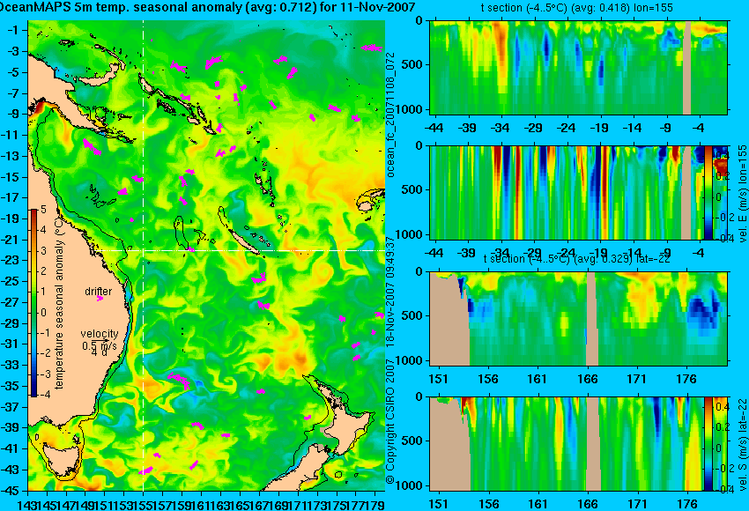Click the '0' value on temperature color bar
The height and width of the screenshot is (511, 749).
[x=44, y=313]
